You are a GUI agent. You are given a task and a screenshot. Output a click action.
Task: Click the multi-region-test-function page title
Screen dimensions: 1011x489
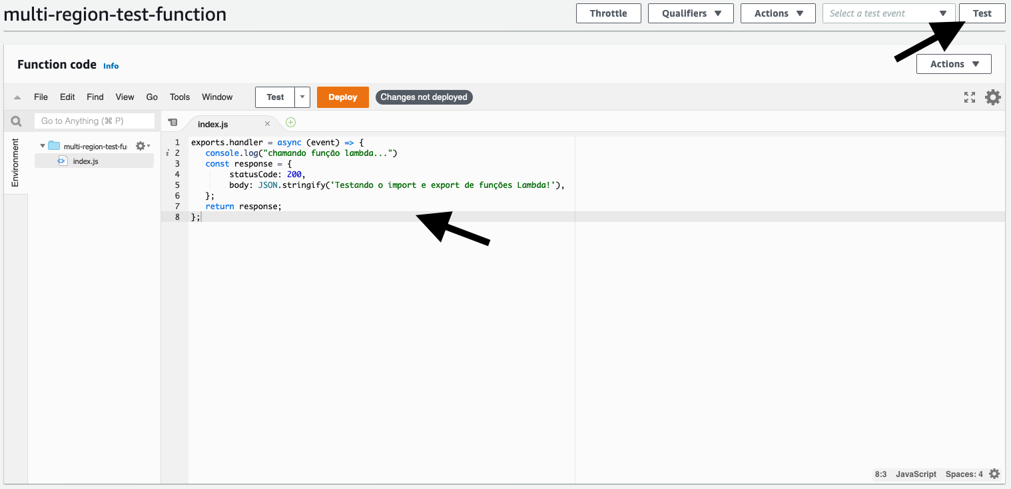tap(115, 14)
